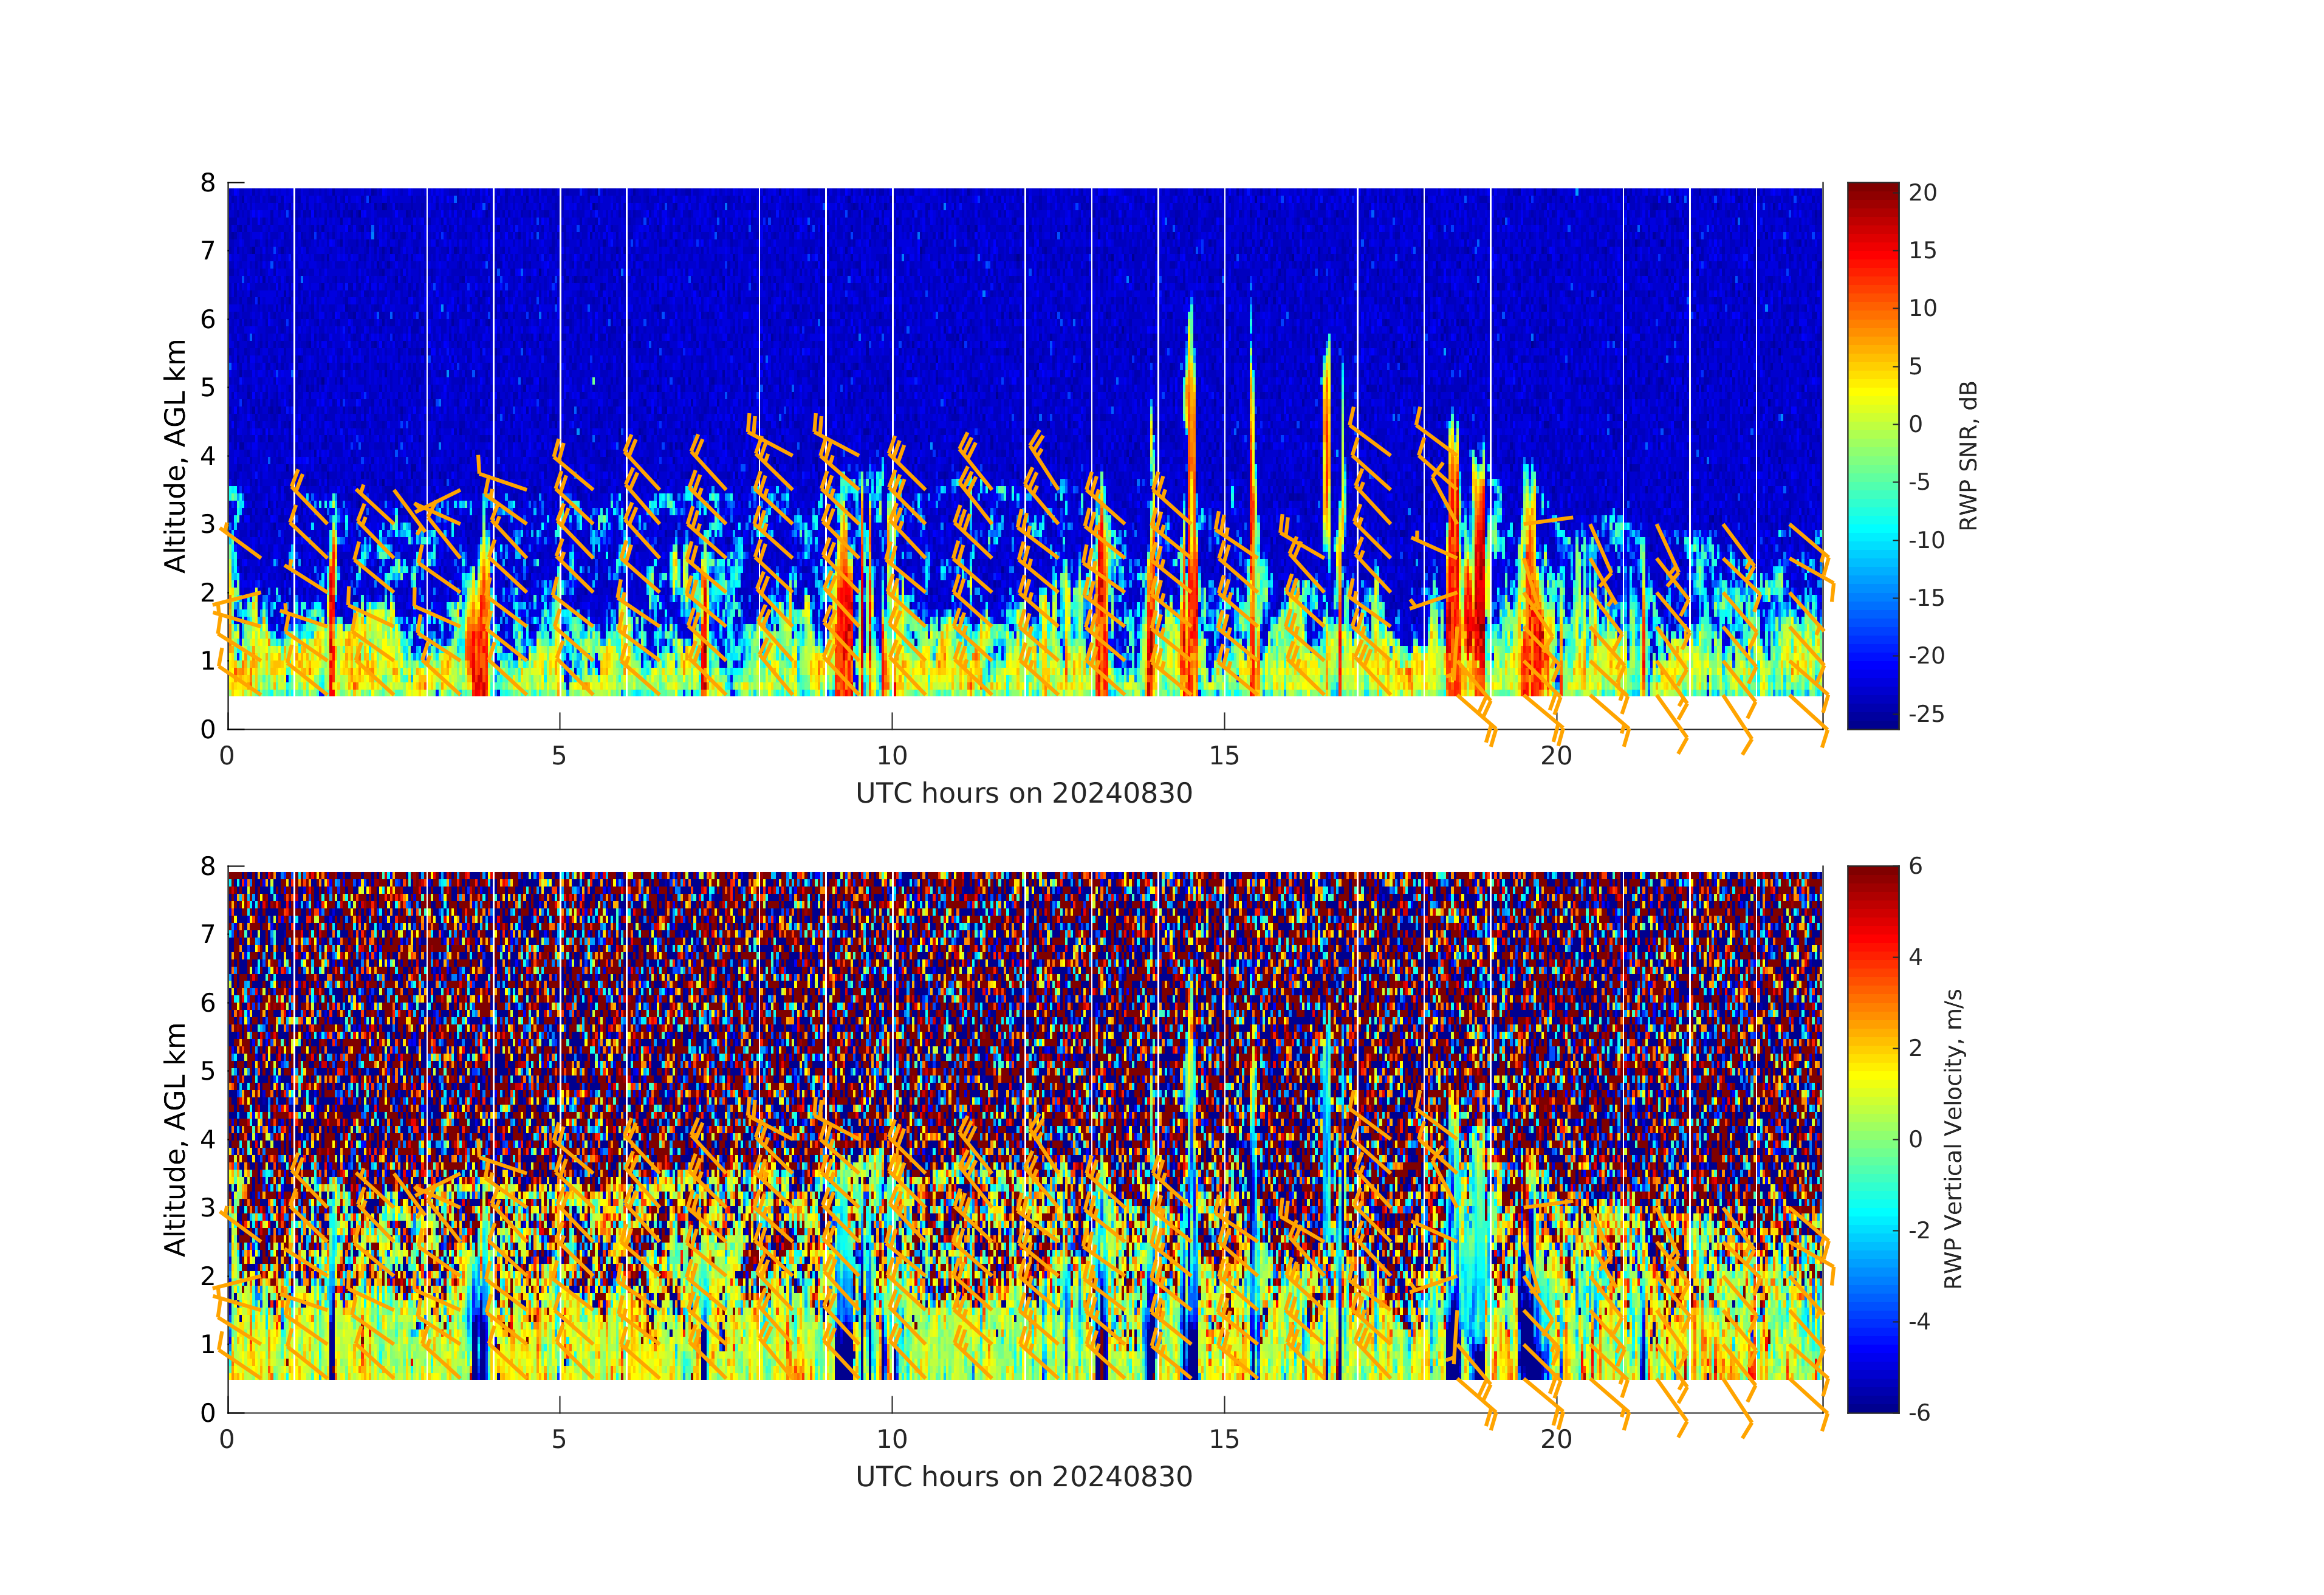Click the -6 mark on velocity colorbar
2324x1595 pixels.
[1918, 1413]
